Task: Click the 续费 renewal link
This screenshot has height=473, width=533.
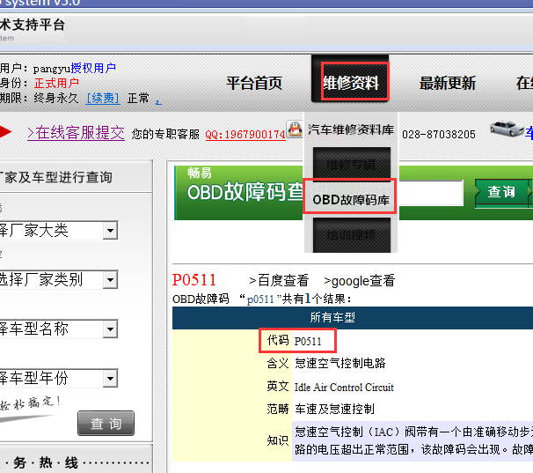Action: (103, 99)
